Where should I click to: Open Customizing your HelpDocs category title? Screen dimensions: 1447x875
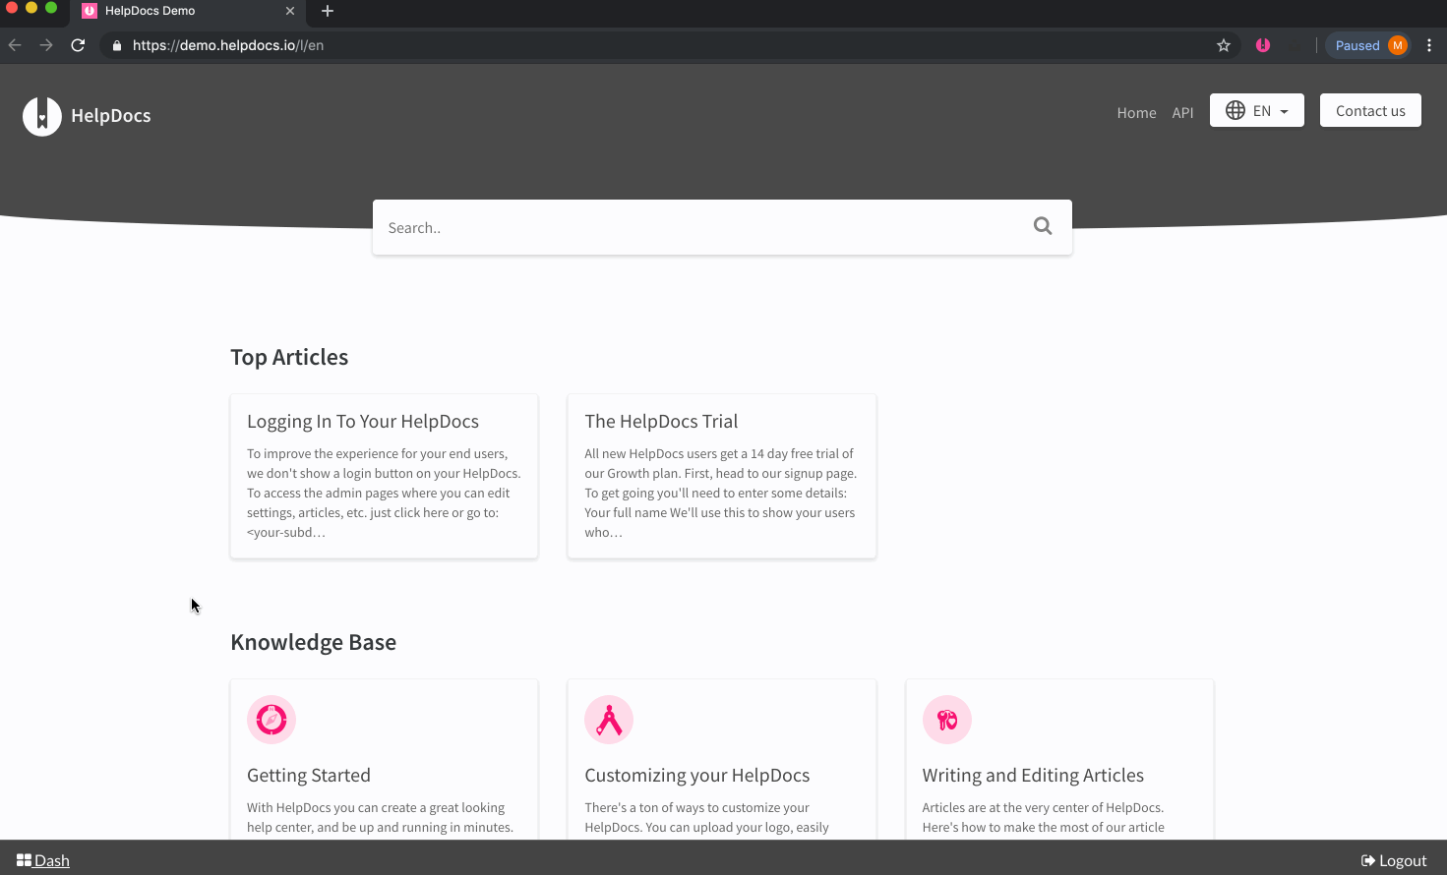pos(697,775)
